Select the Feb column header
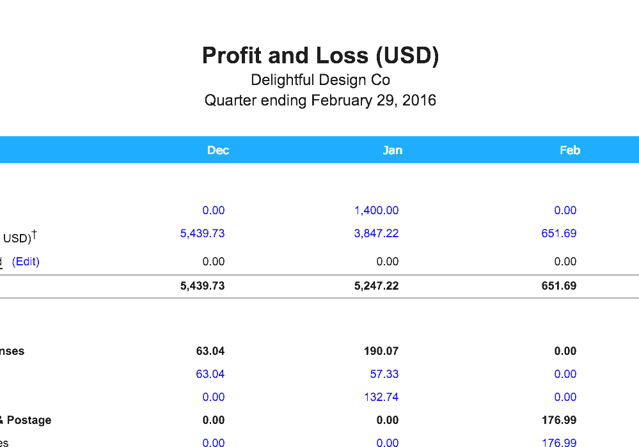 [569, 150]
